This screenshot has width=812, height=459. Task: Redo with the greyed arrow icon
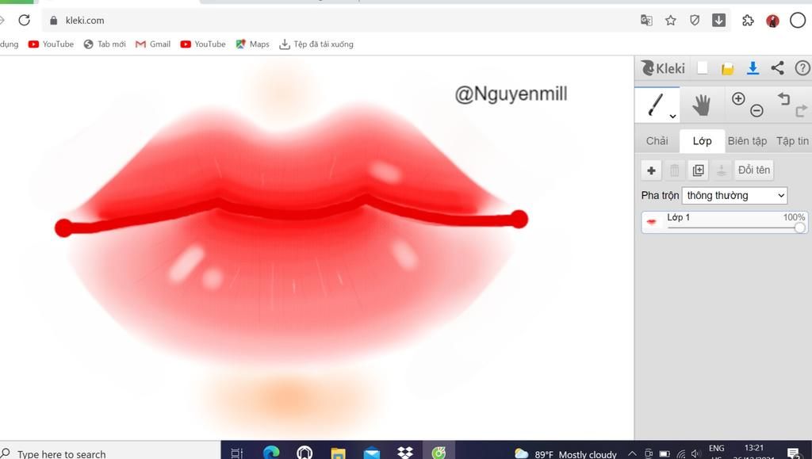coord(801,110)
